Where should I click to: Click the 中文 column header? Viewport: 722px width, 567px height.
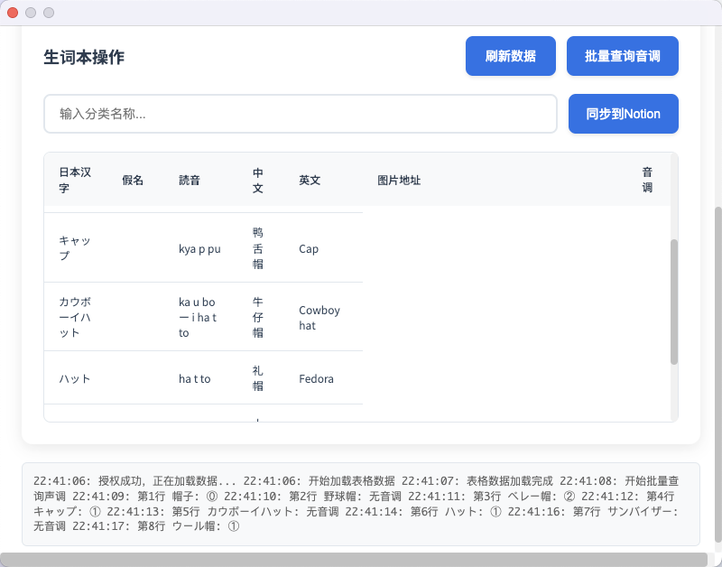click(258, 180)
